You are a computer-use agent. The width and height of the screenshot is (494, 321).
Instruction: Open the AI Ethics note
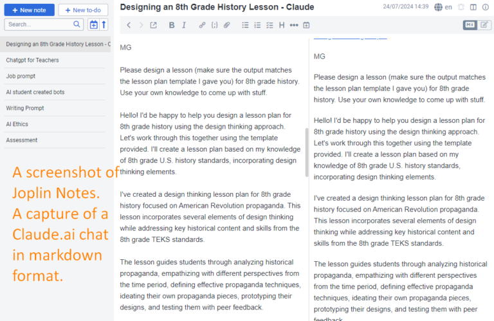pyautogui.click(x=55, y=124)
